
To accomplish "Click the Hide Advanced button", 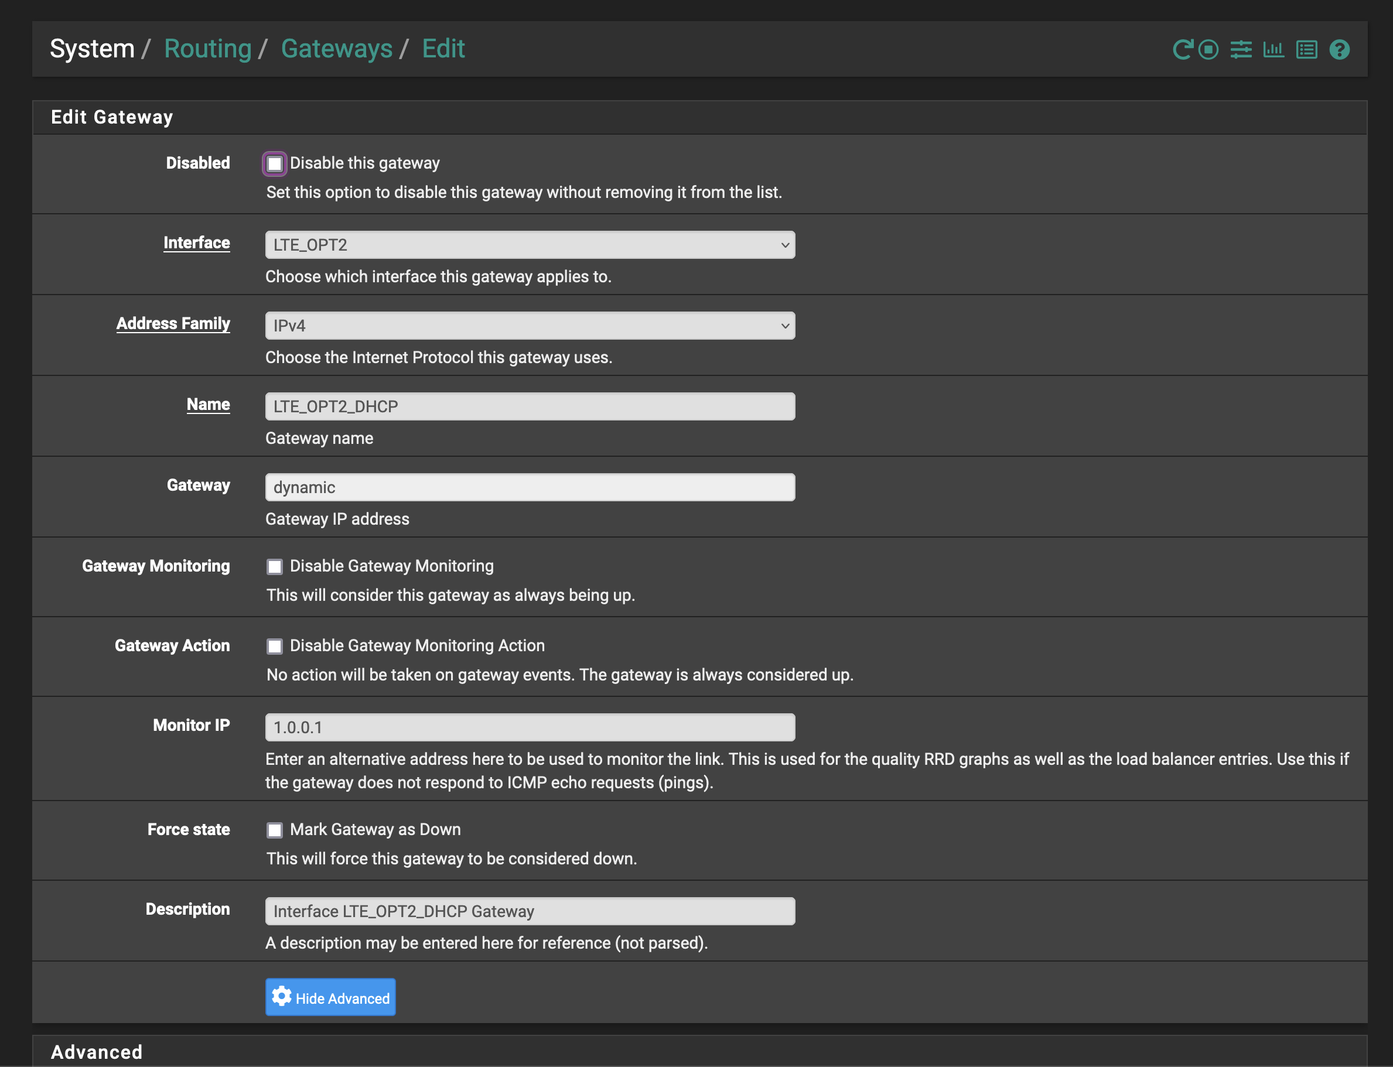I will click(x=330, y=997).
